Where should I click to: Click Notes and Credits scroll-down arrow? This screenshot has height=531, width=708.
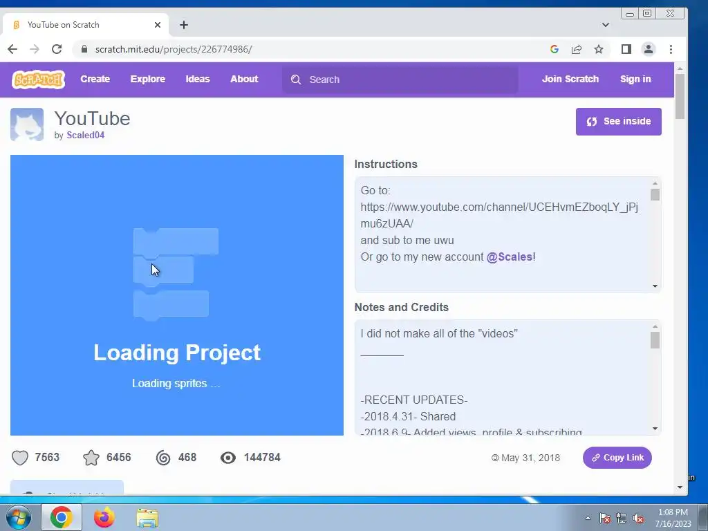(x=655, y=429)
